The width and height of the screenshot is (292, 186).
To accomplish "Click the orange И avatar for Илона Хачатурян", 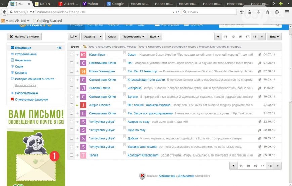I will (x=83, y=71).
